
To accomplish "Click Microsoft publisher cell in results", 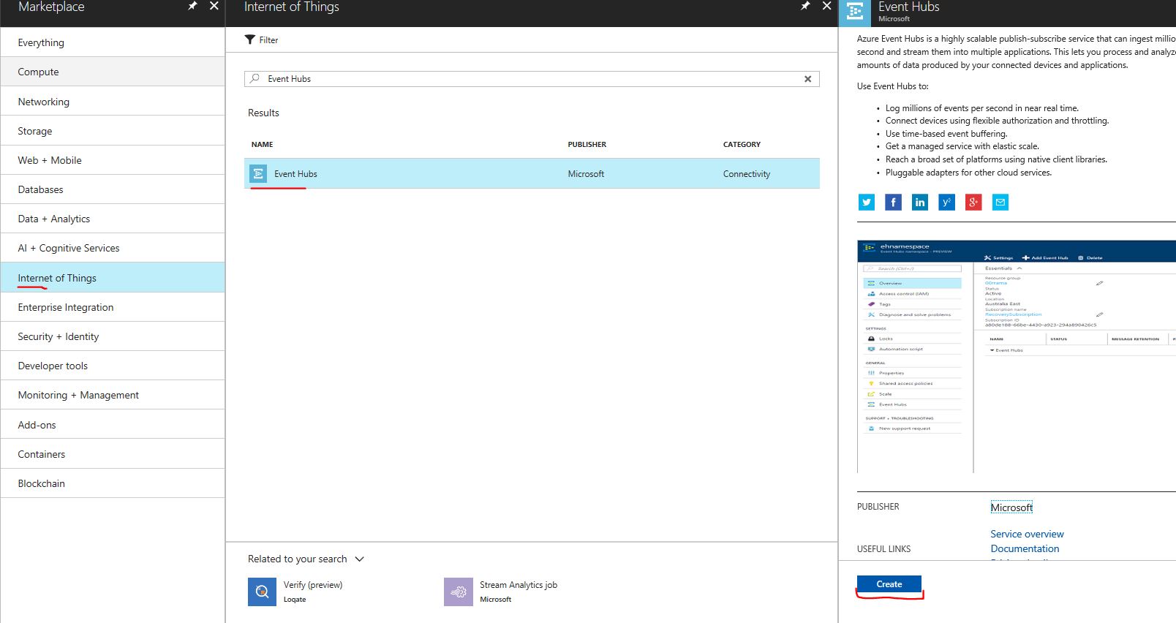I will 586,174.
